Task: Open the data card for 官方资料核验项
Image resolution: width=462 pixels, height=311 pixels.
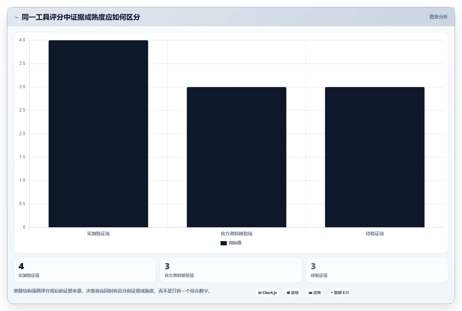Action: [x=231, y=270]
